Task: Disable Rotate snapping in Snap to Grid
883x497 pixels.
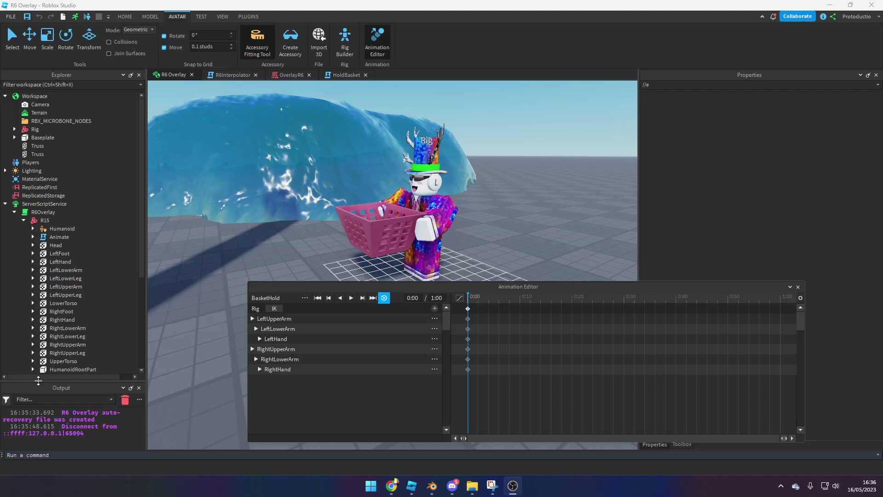Action: [164, 35]
